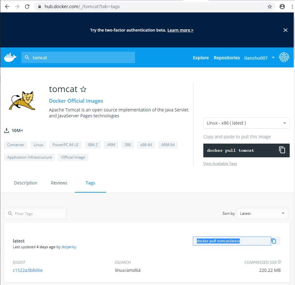Select the Tags tab
The height and width of the screenshot is (285, 295).
90,183
